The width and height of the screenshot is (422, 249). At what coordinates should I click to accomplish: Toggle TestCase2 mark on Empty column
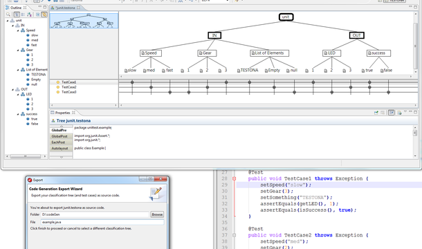pos(274,87)
